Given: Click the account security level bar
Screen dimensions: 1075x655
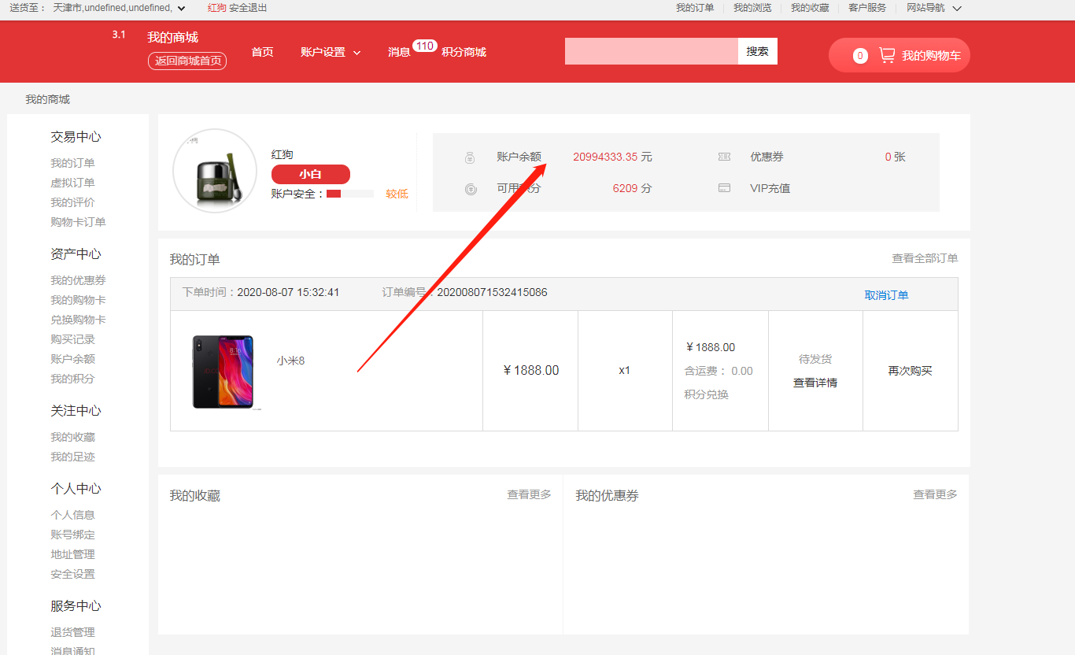Looking at the screenshot, I should tap(349, 194).
